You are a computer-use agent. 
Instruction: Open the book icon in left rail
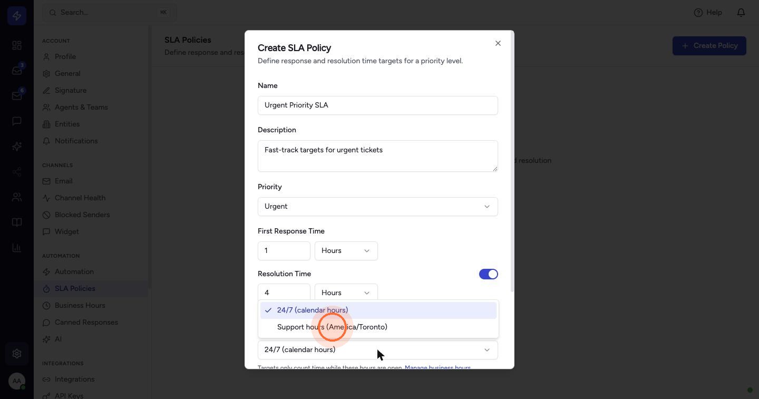[17, 222]
